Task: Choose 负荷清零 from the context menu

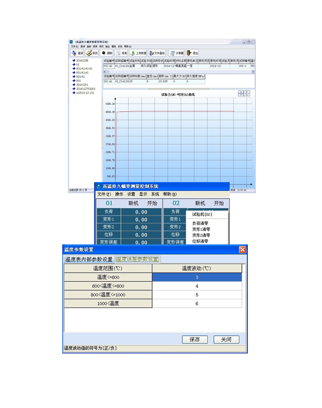Action: pyautogui.click(x=200, y=223)
